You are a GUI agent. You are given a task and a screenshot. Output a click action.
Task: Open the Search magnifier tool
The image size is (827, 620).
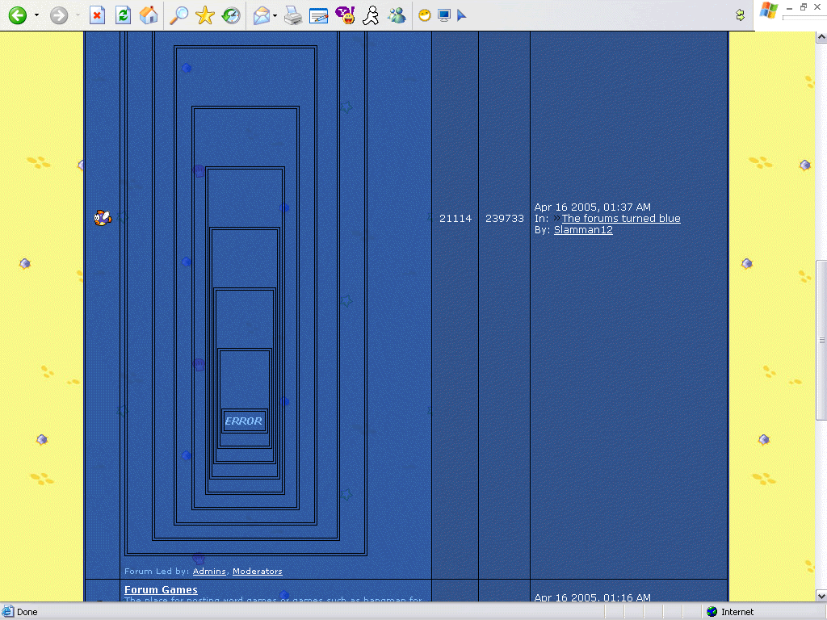[x=178, y=15]
